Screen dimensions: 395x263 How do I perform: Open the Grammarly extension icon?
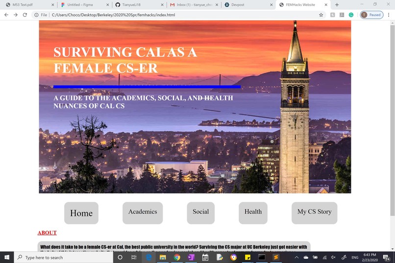click(351, 15)
